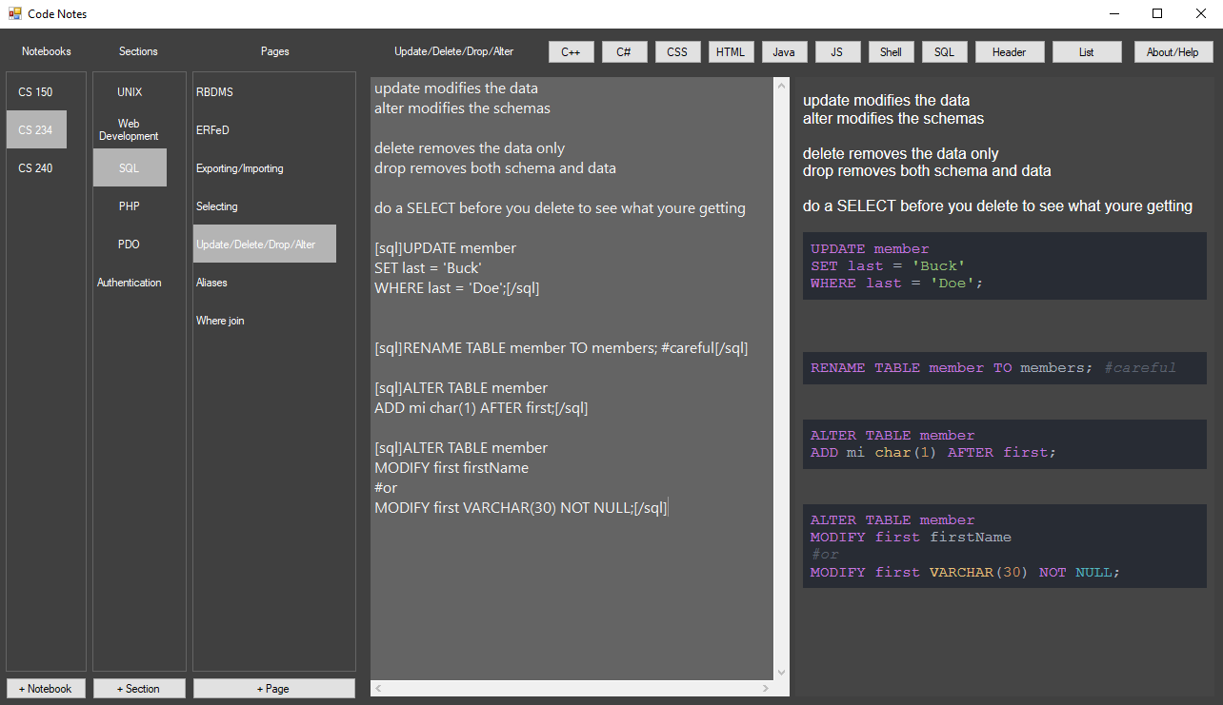Viewport: 1223px width, 705px height.
Task: Click the C# language button
Action: click(624, 52)
